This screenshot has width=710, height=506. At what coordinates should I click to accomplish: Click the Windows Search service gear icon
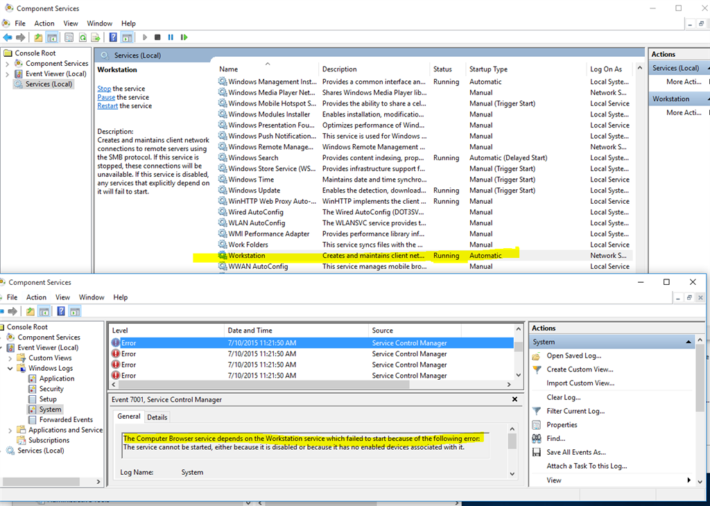coord(223,158)
